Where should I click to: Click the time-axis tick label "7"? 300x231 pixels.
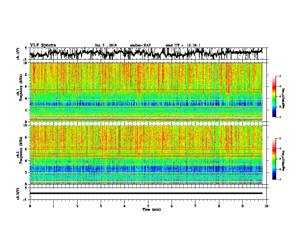tap(195, 206)
